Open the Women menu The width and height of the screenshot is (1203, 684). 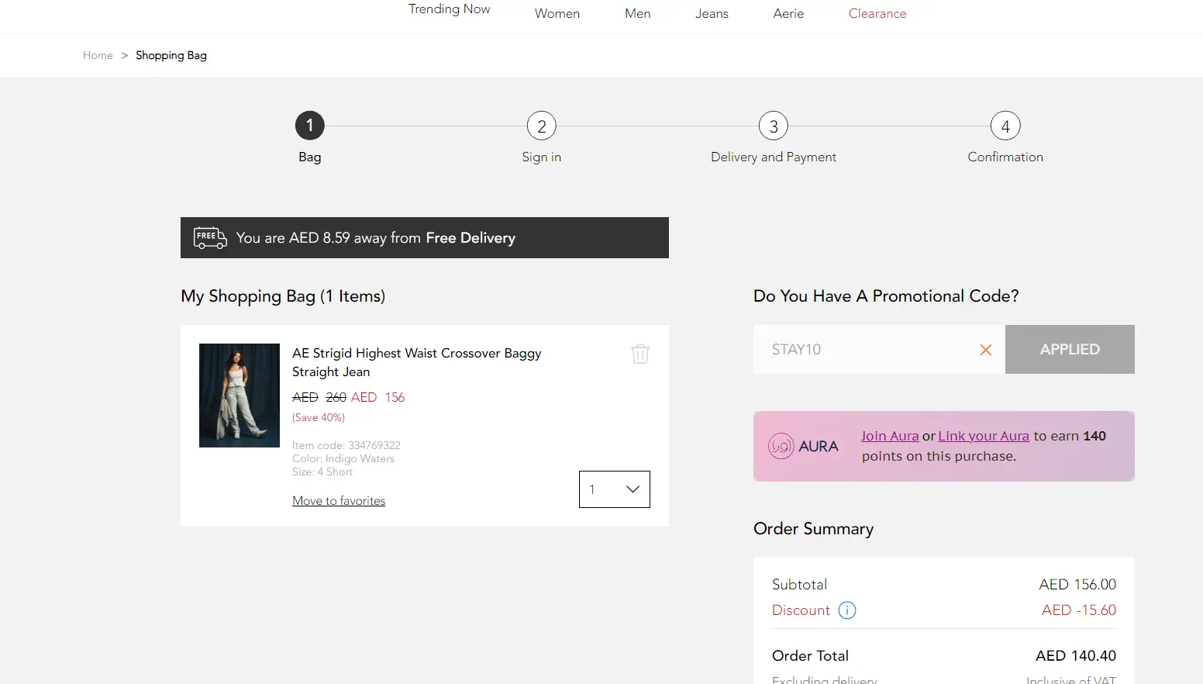click(x=557, y=14)
